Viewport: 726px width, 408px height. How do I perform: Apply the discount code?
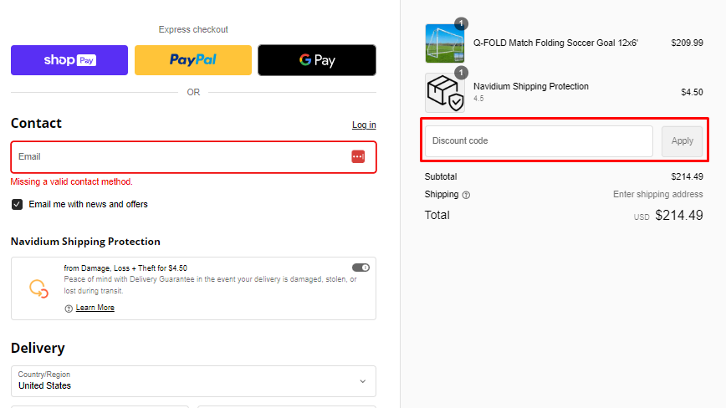pos(682,141)
